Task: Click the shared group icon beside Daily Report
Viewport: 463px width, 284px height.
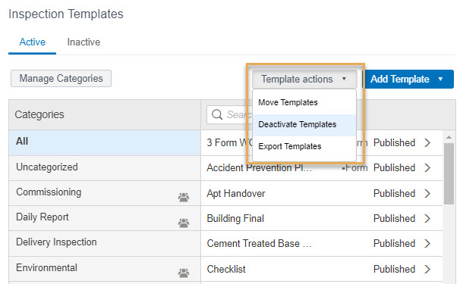Action: pos(184,223)
